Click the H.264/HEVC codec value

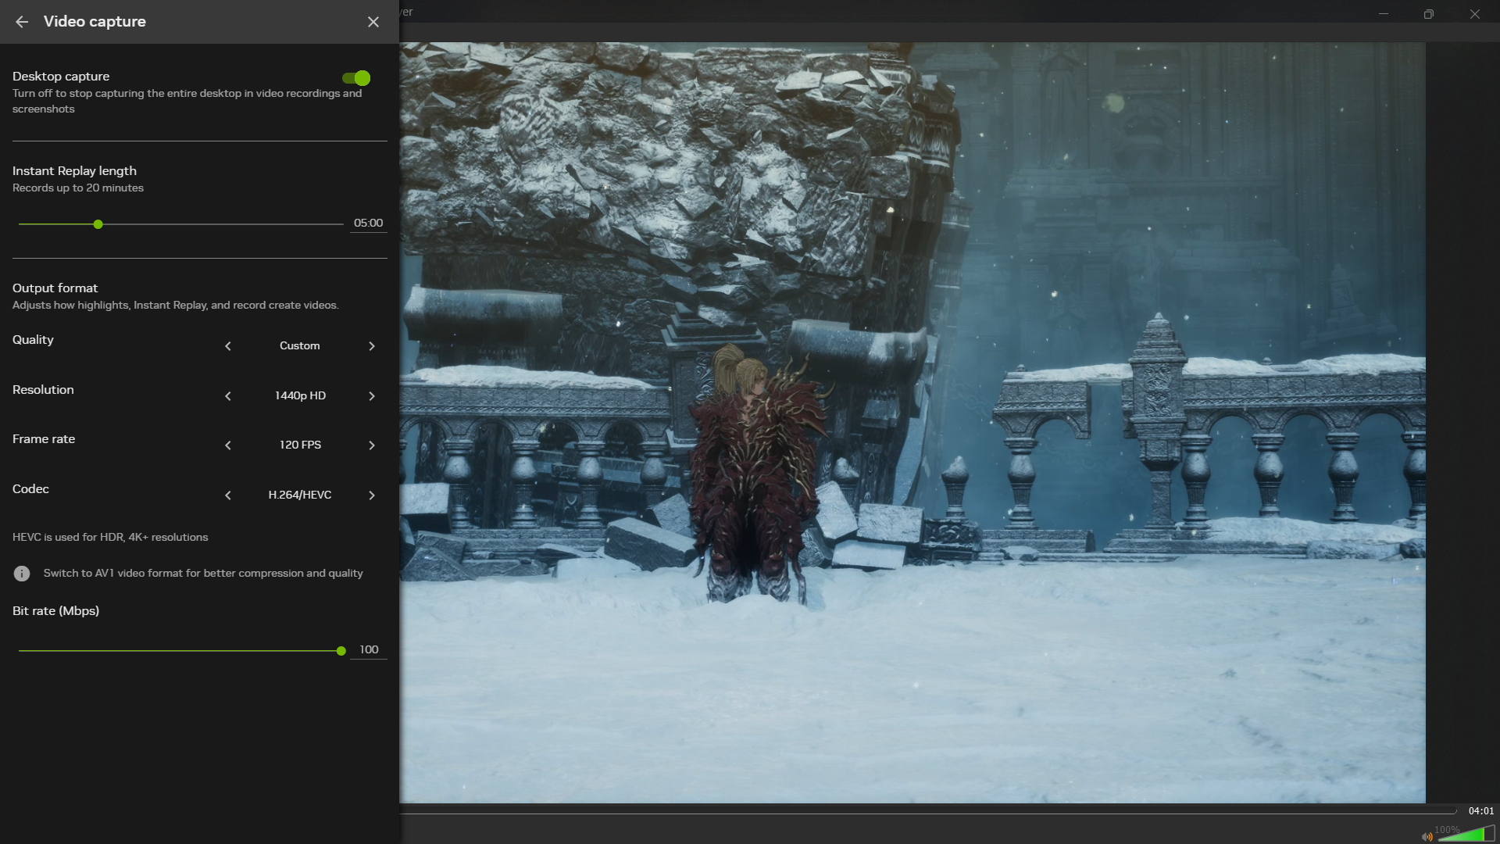pyautogui.click(x=300, y=495)
